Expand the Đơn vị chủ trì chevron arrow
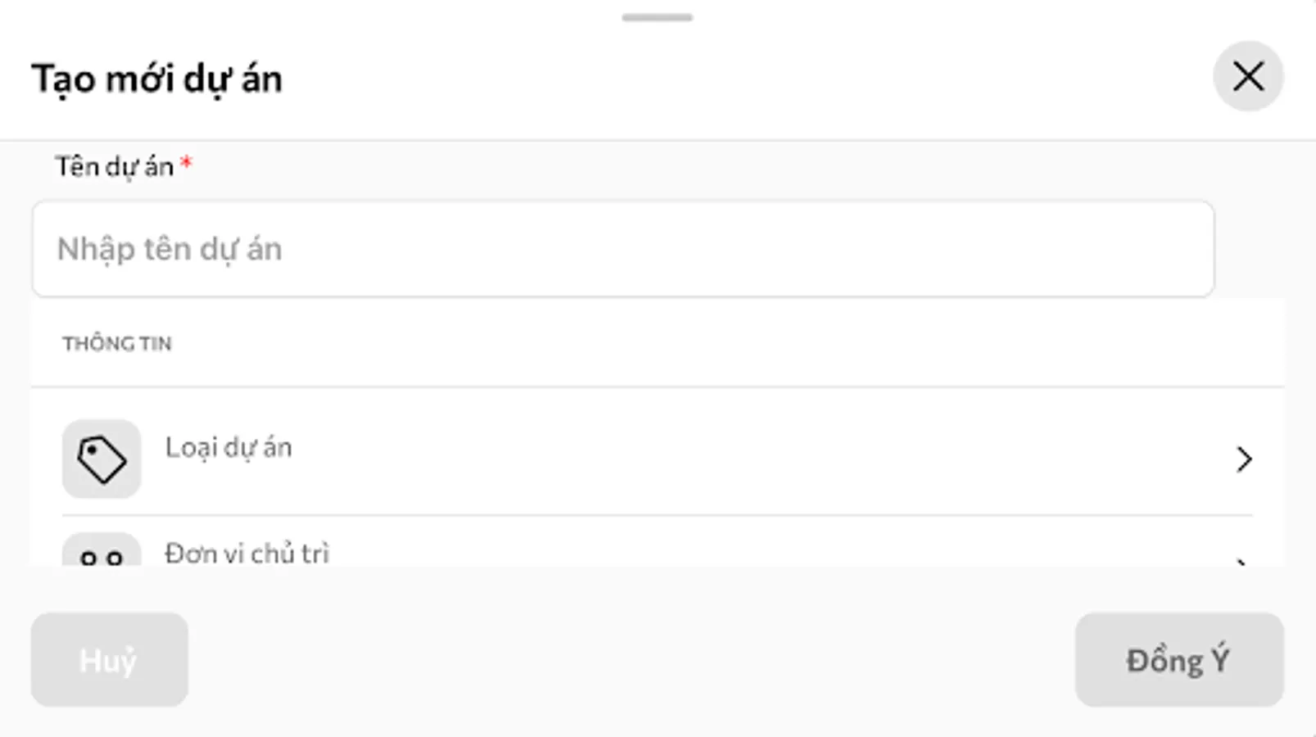Screen dimensions: 1316x737 tap(1242, 561)
